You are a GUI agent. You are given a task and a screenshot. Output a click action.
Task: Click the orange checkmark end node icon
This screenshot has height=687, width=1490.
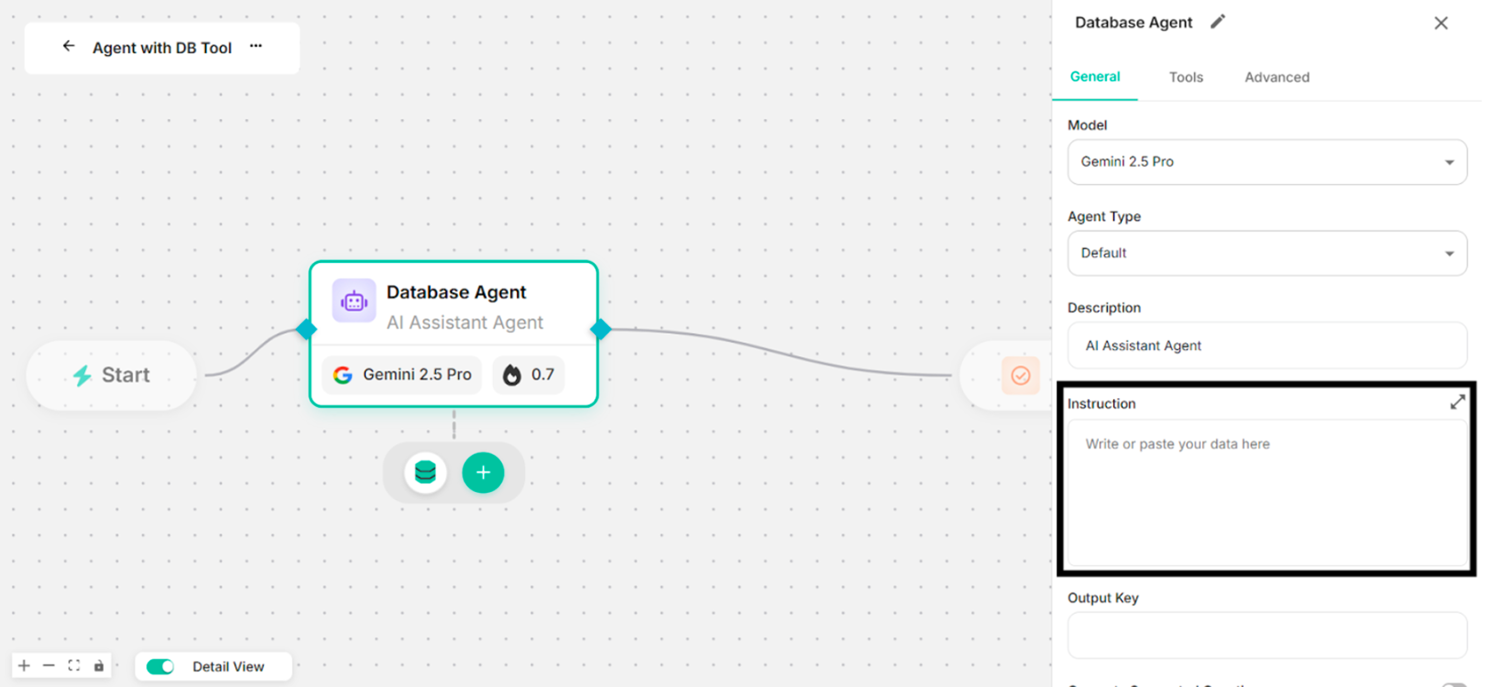tap(1020, 376)
